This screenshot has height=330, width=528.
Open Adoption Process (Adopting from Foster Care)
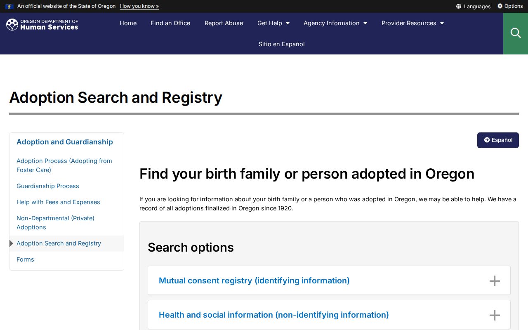(x=64, y=165)
